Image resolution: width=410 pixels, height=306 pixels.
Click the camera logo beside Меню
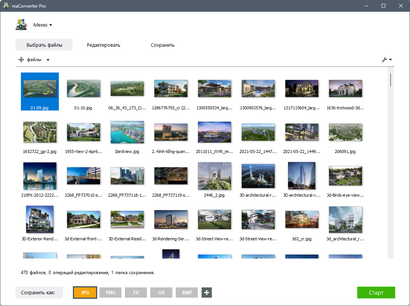tap(21, 24)
